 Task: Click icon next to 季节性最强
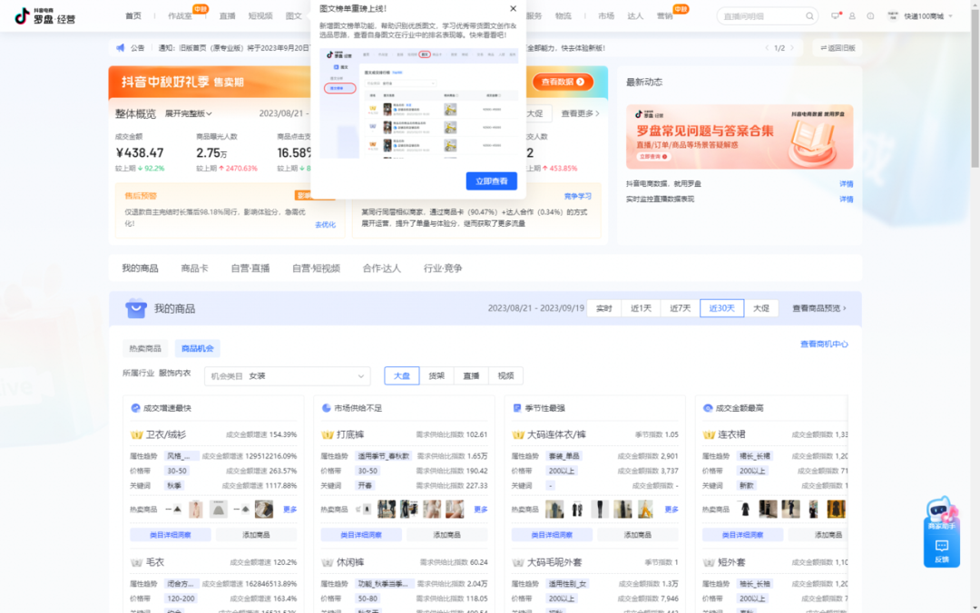point(517,408)
